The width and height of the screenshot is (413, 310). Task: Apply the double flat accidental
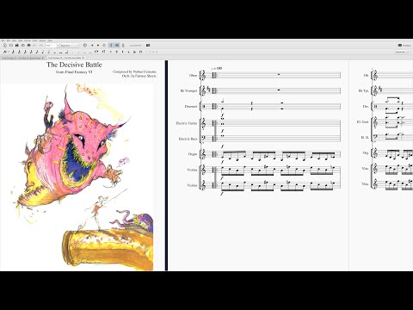click(135, 52)
